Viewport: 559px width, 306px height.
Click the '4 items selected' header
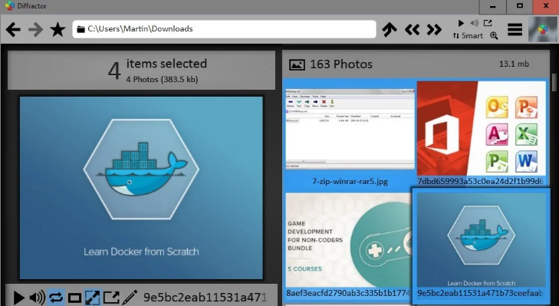pos(142,70)
